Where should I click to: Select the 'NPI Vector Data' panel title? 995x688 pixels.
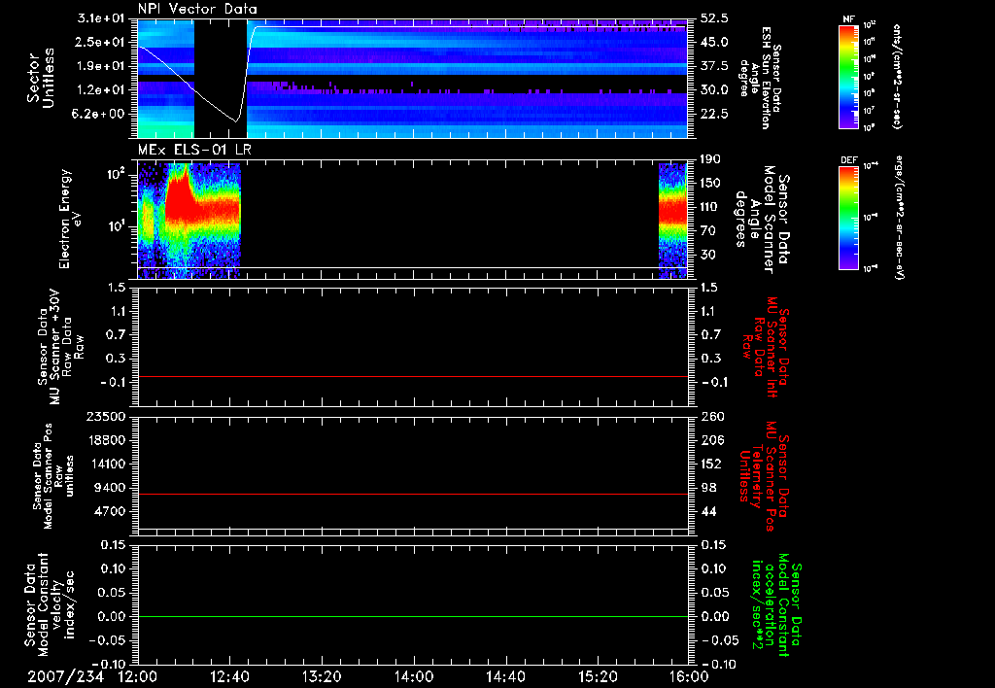point(198,9)
